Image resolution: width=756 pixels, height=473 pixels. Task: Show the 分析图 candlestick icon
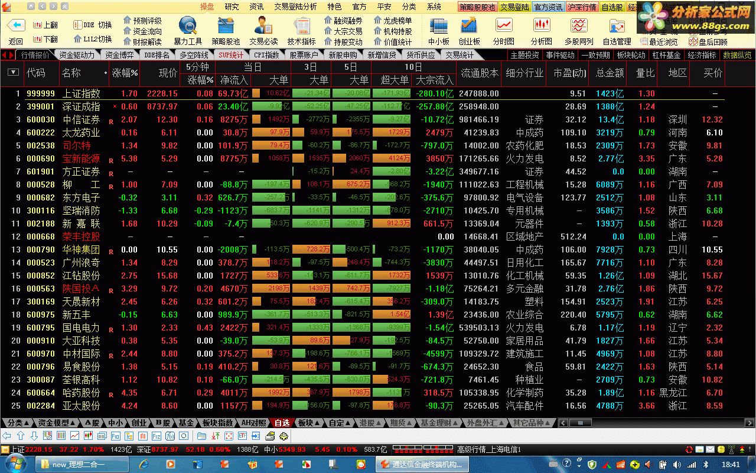pos(542,25)
